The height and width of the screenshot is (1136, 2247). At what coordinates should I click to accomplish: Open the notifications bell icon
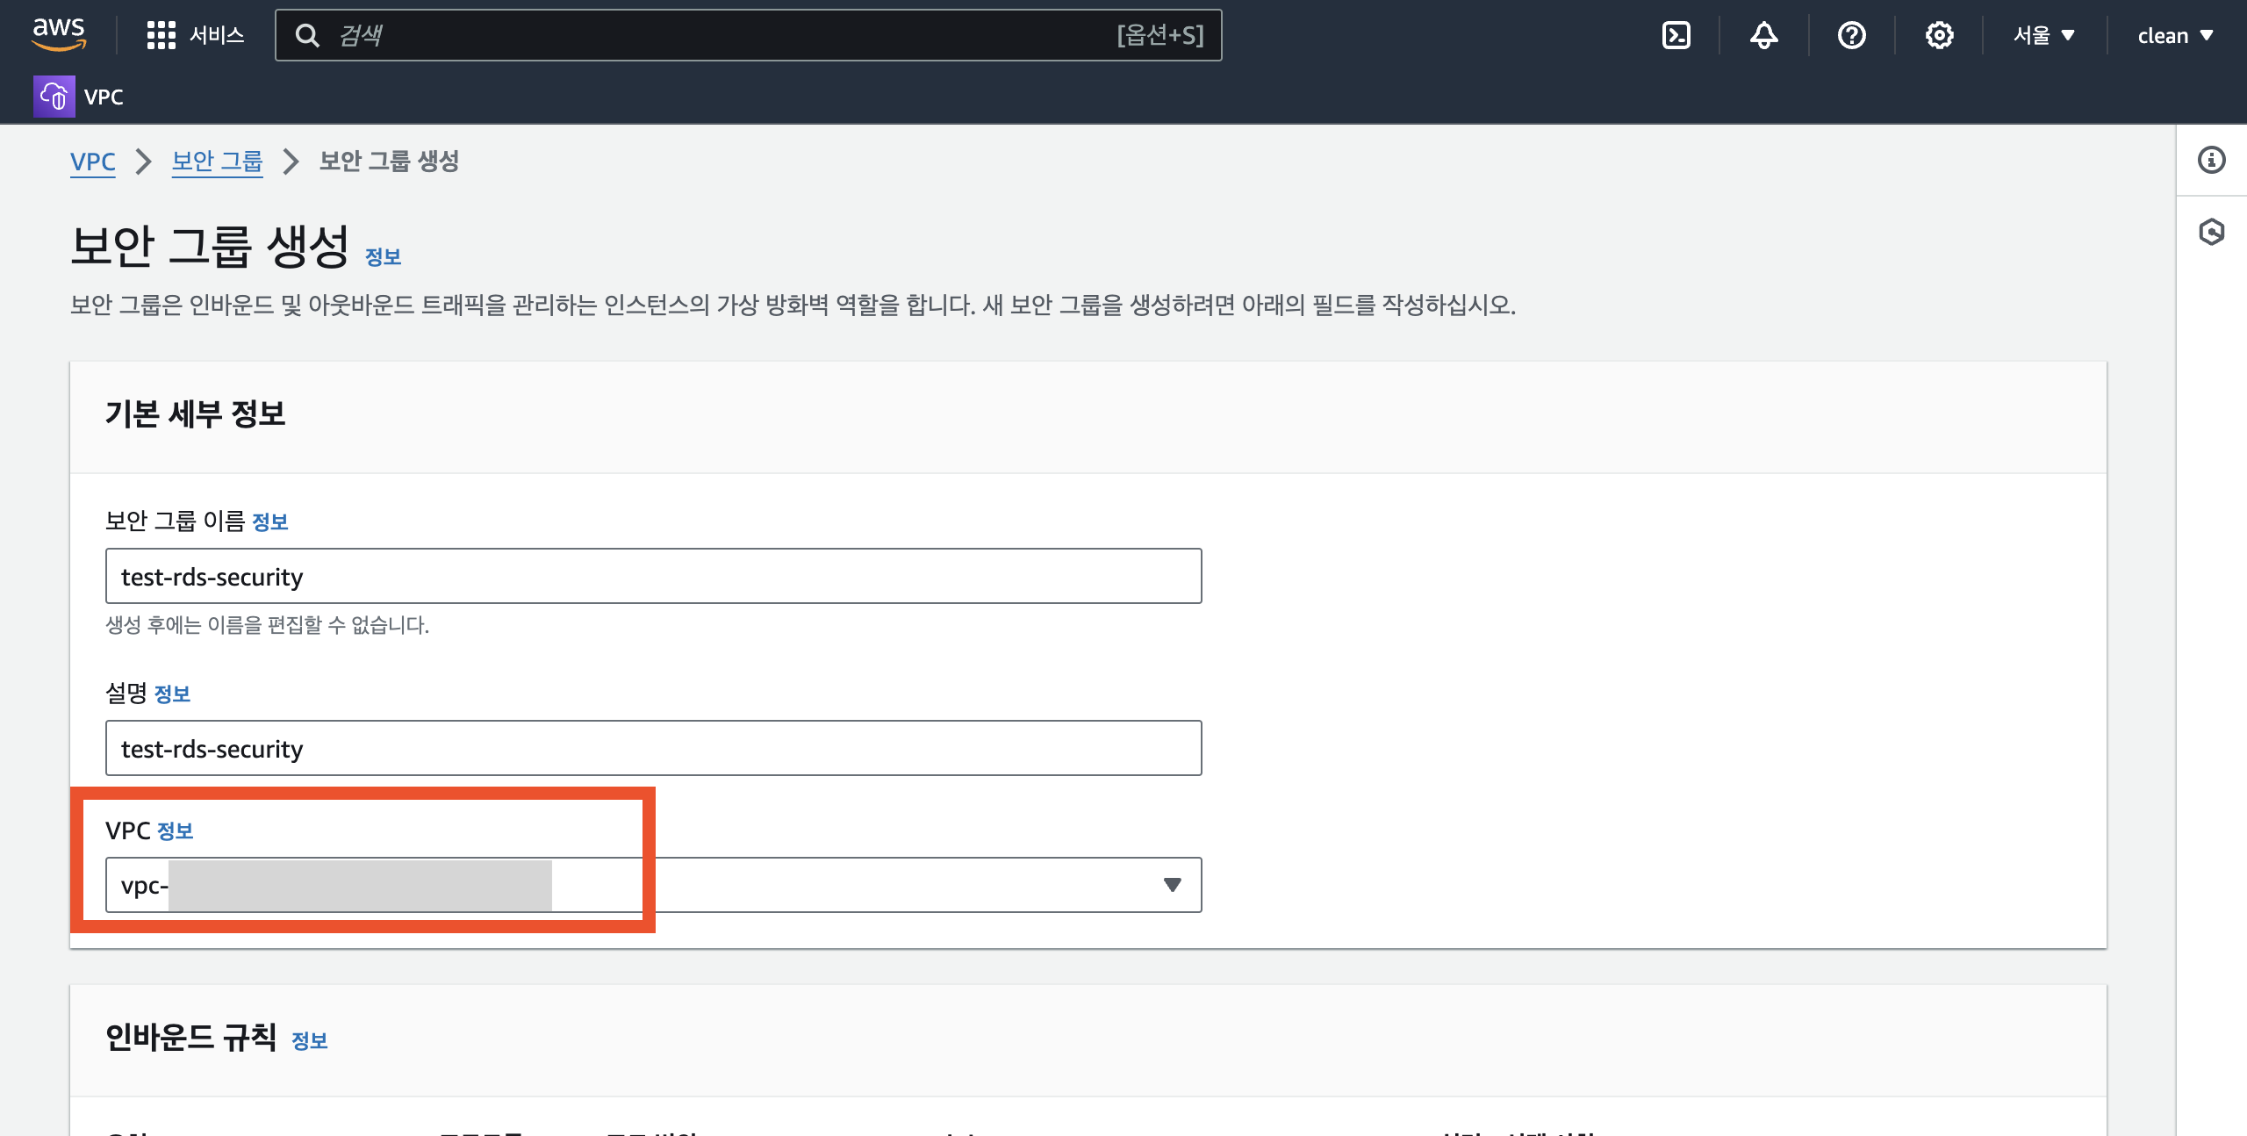1763,35
